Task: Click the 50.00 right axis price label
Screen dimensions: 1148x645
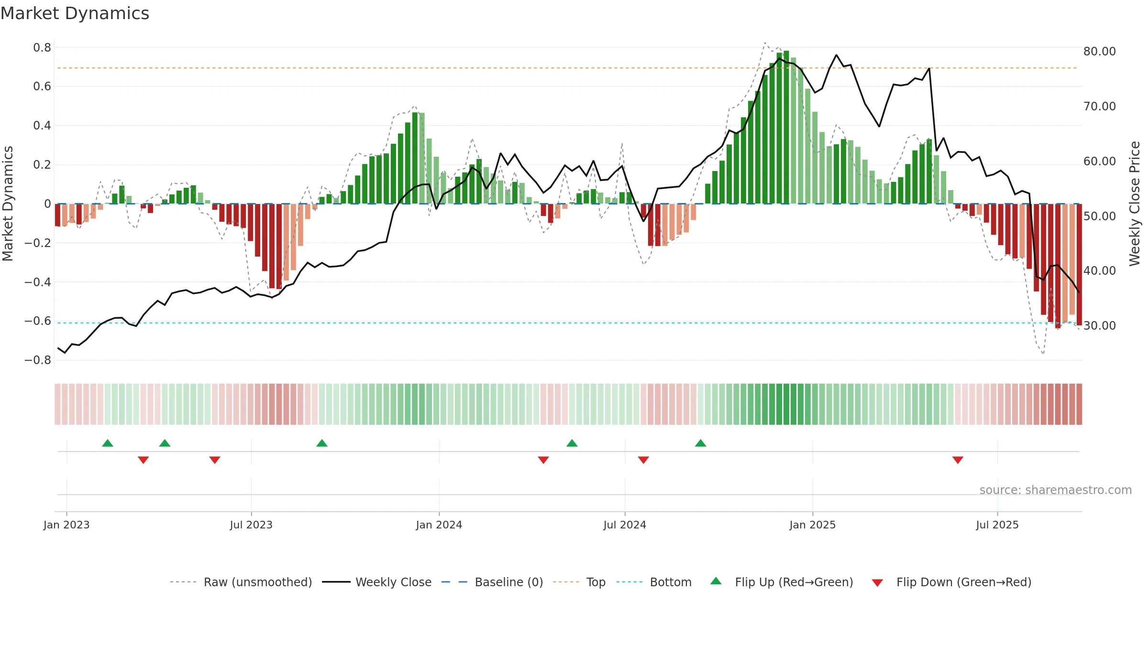Action: pyautogui.click(x=1100, y=216)
